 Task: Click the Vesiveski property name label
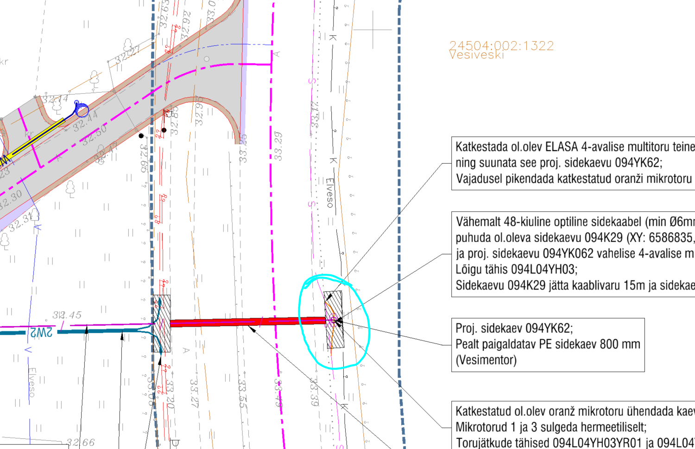click(476, 55)
